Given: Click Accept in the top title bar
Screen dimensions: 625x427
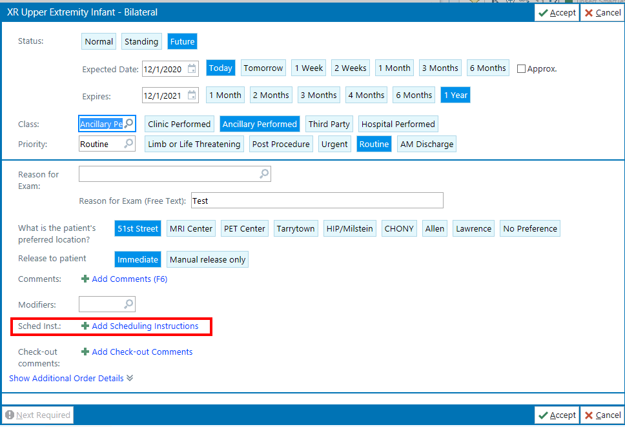Looking at the screenshot, I should pos(557,13).
